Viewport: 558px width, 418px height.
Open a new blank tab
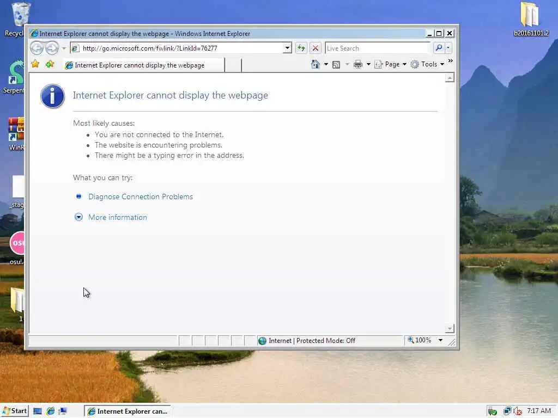click(233, 65)
